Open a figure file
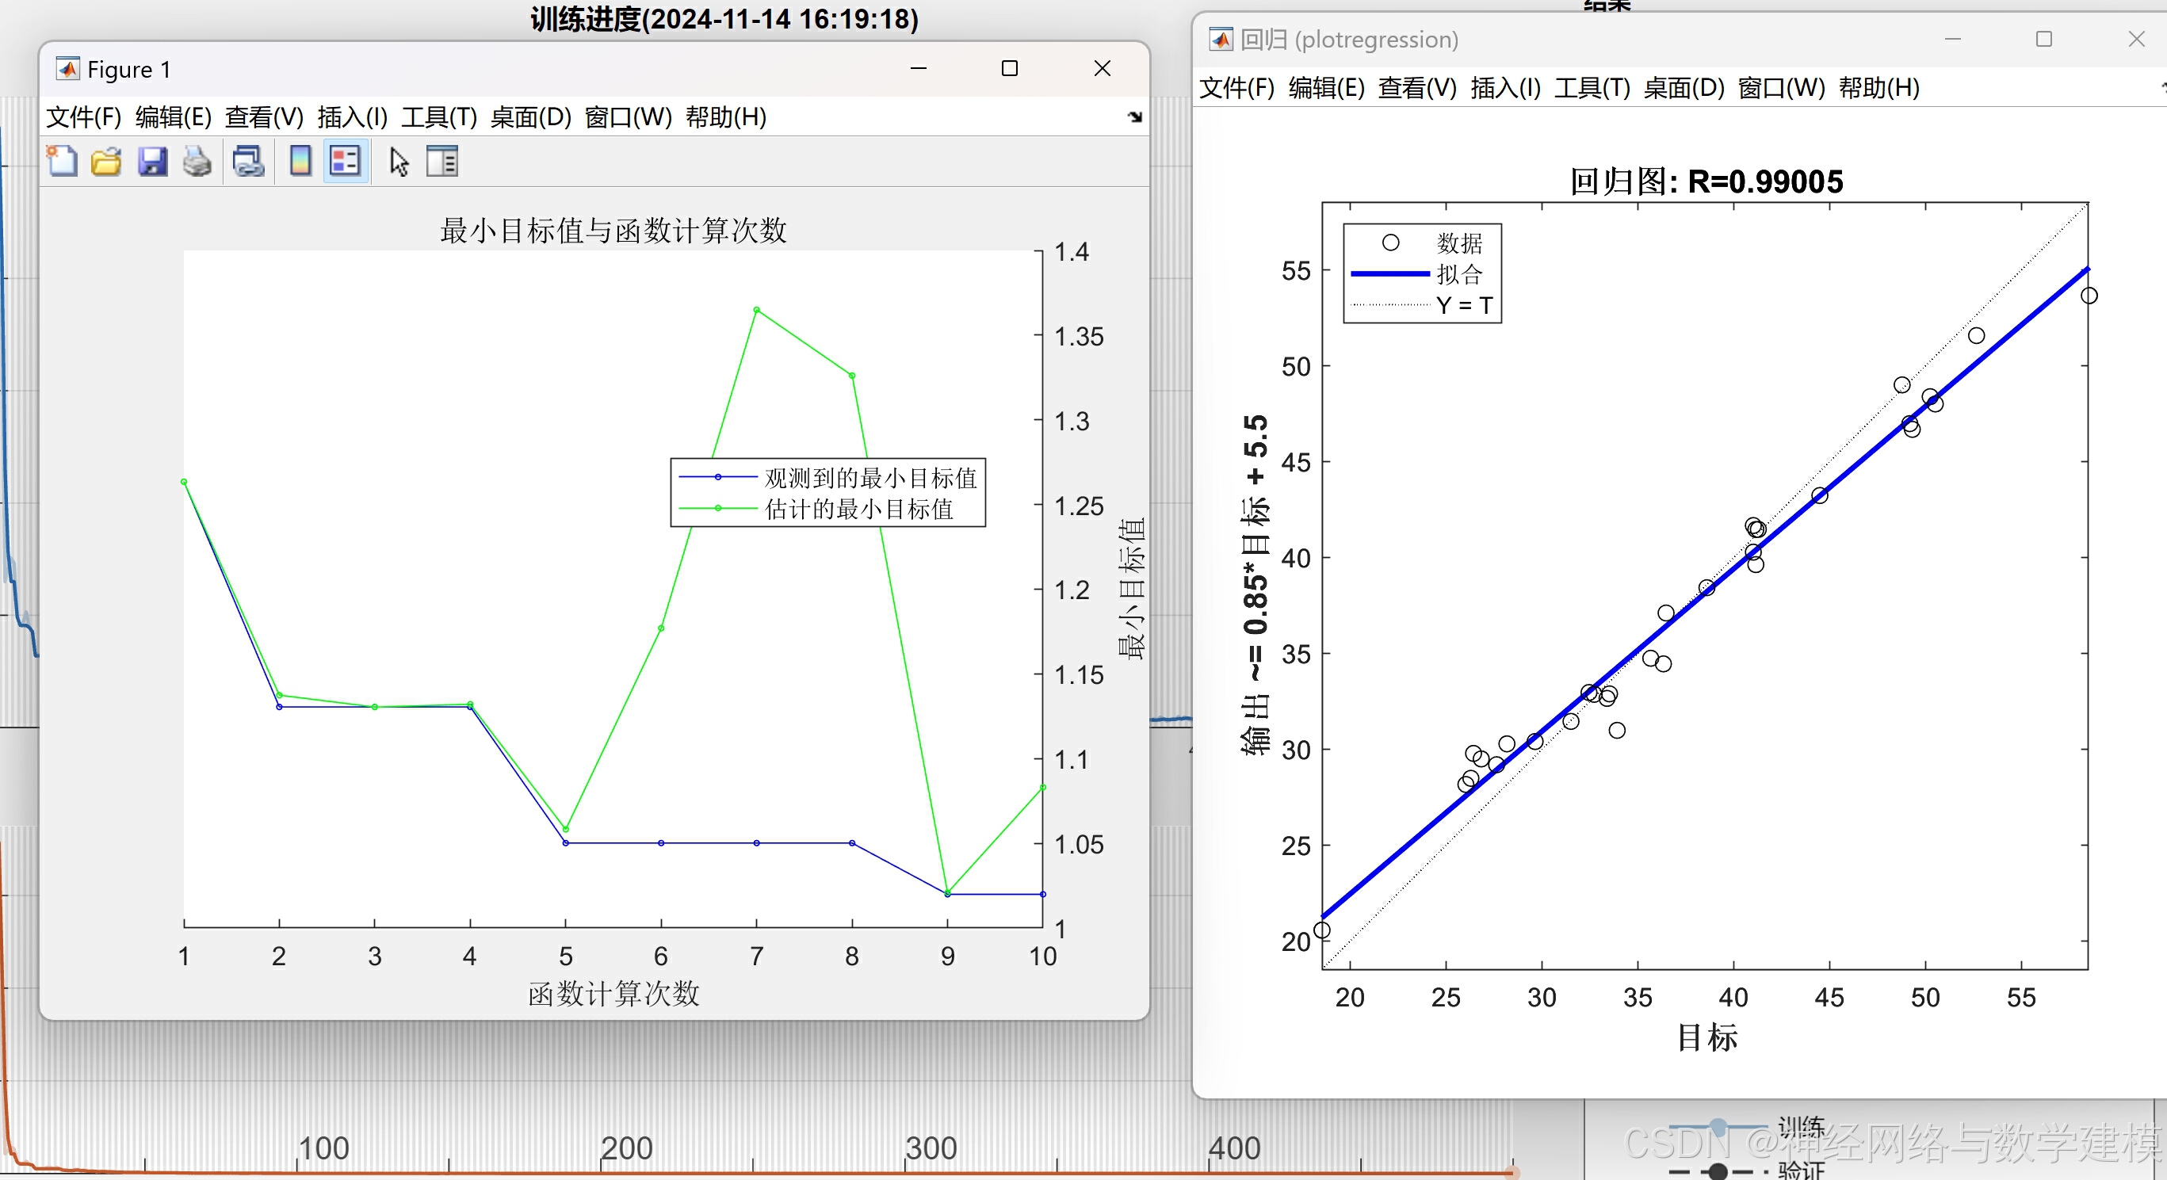The height and width of the screenshot is (1180, 2167). tap(105, 161)
